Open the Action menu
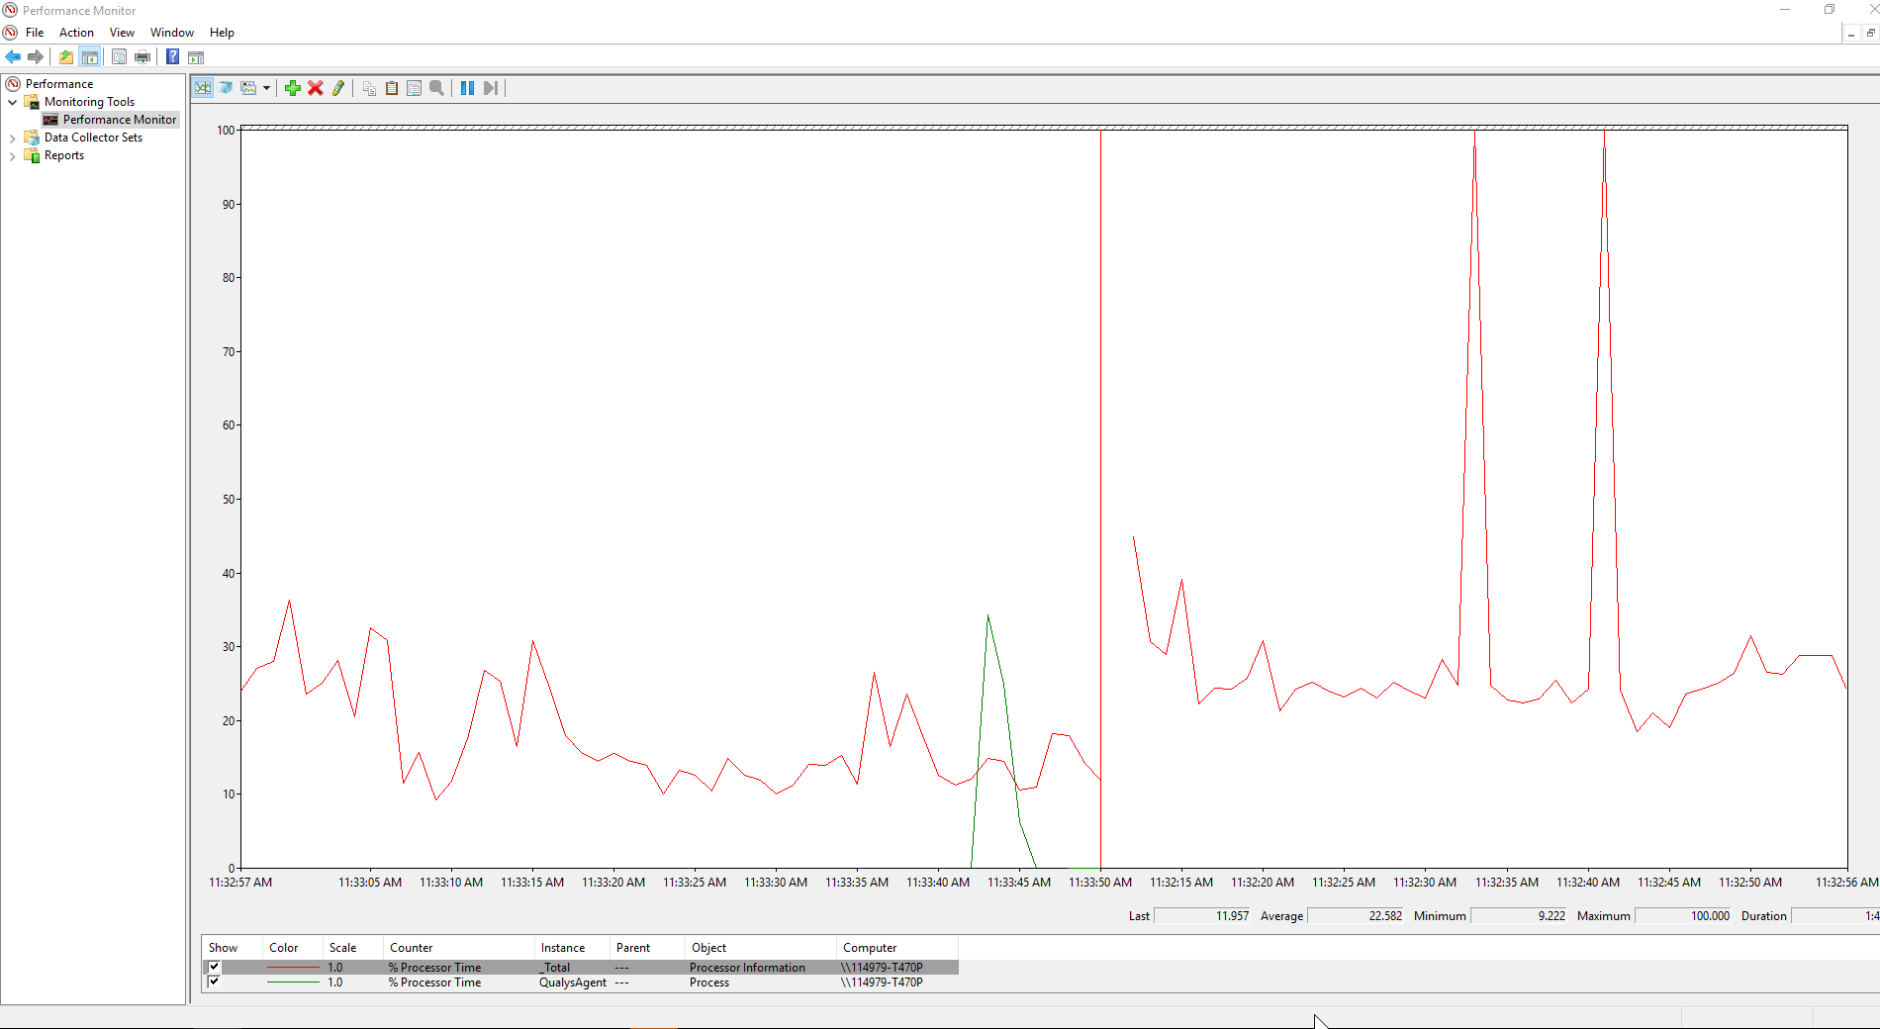The height and width of the screenshot is (1029, 1880). click(x=76, y=33)
